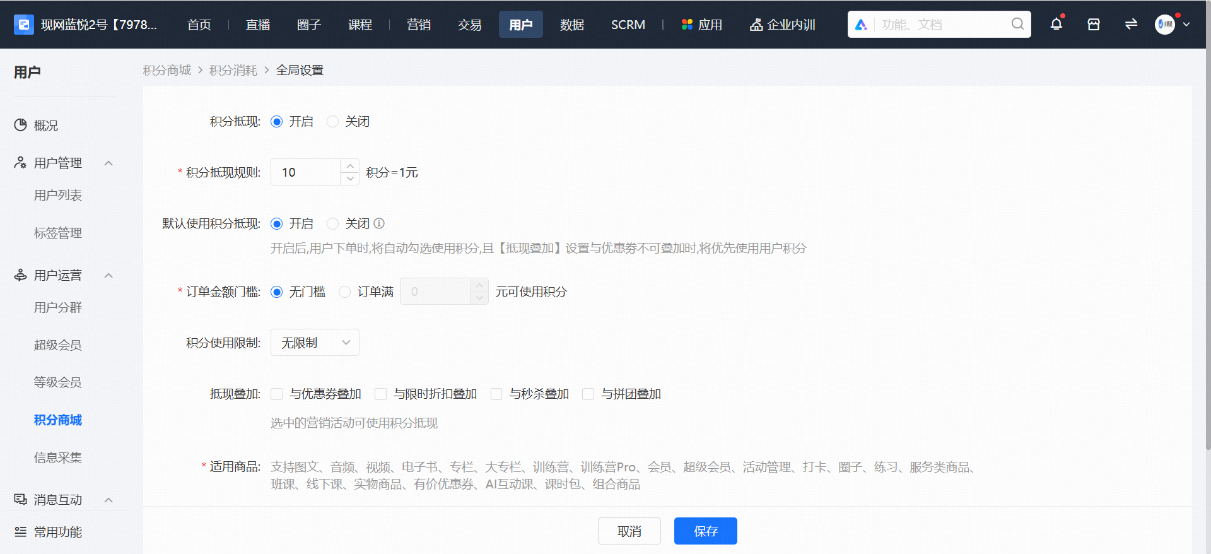Open 等级会员 in sidebar
The height and width of the screenshot is (554, 1211).
point(58,382)
